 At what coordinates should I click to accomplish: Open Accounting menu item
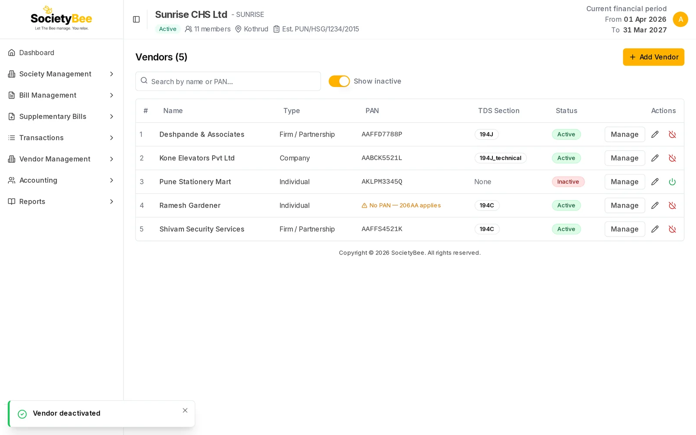pos(61,180)
